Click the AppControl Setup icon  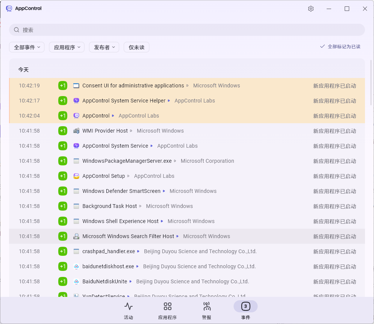(76, 176)
